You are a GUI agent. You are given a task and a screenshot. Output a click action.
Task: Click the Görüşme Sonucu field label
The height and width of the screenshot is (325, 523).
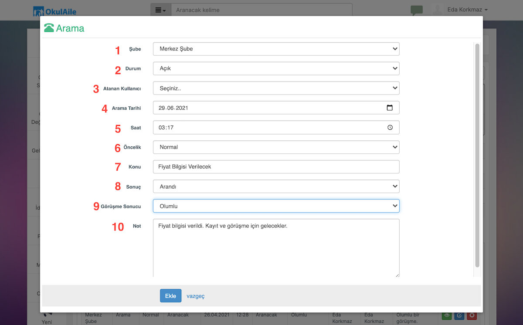click(x=121, y=207)
